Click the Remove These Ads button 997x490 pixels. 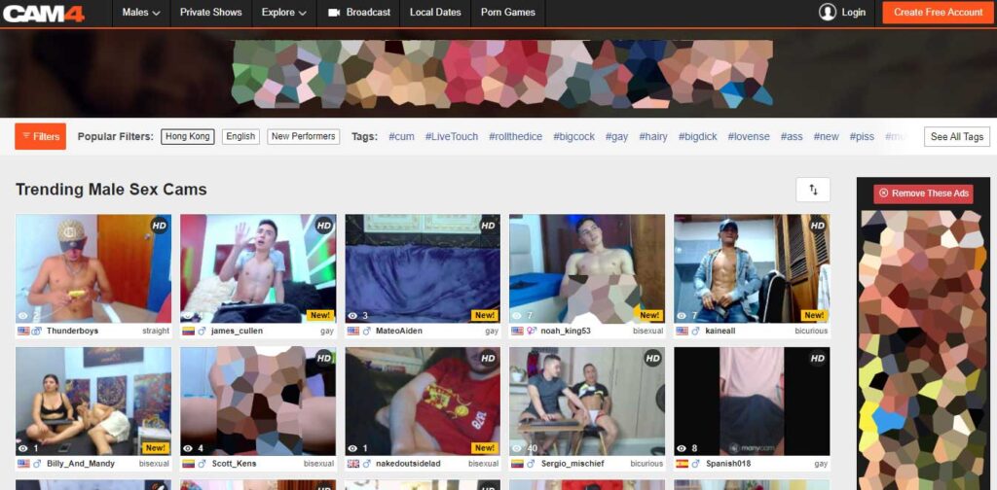923,193
